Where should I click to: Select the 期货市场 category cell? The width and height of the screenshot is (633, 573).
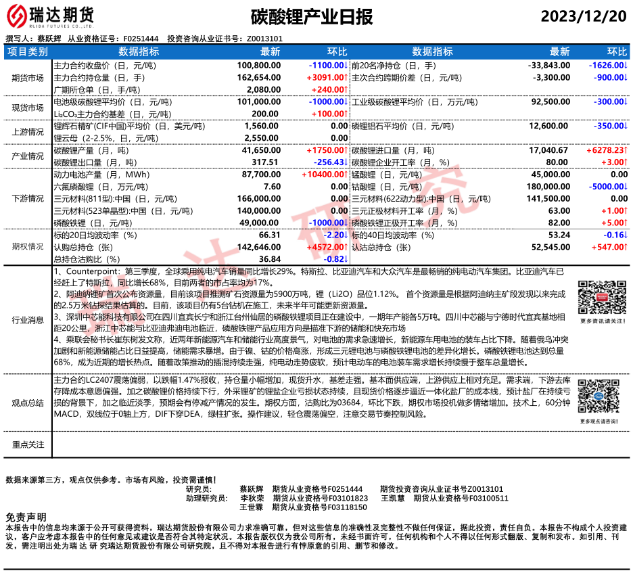pos(28,78)
